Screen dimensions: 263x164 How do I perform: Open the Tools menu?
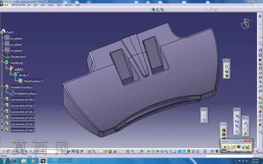(x=59, y=5)
